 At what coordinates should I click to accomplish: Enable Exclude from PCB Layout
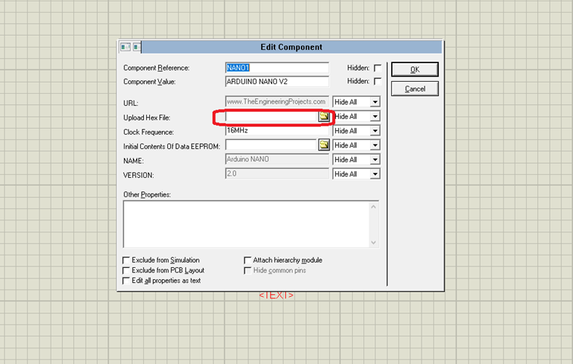pos(126,270)
